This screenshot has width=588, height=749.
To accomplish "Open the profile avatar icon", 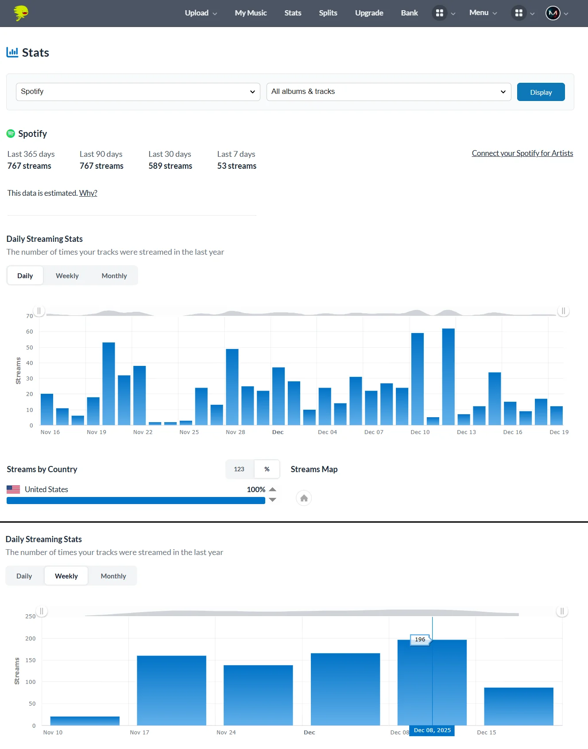I will pyautogui.click(x=553, y=13).
